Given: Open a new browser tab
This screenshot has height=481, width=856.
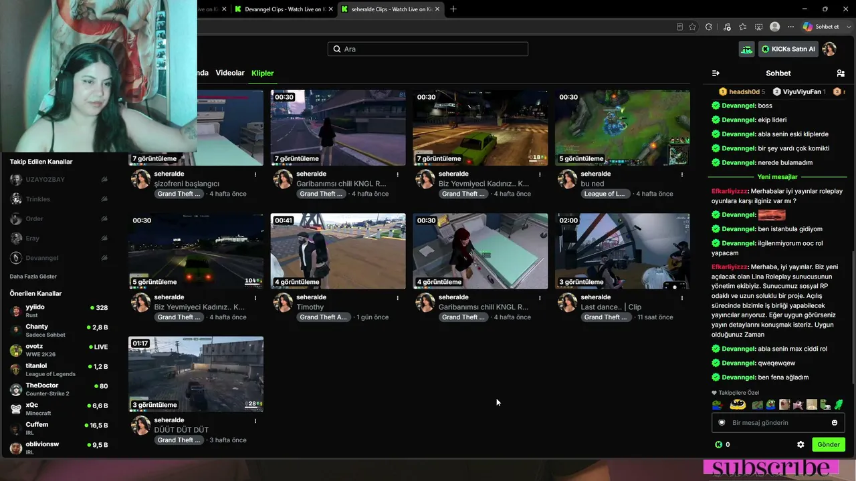Looking at the screenshot, I should click(453, 9).
